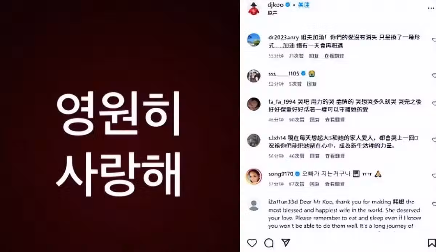This screenshot has height=252, width=436.
Task: View like count on song9170's comment
Action: pos(295,184)
